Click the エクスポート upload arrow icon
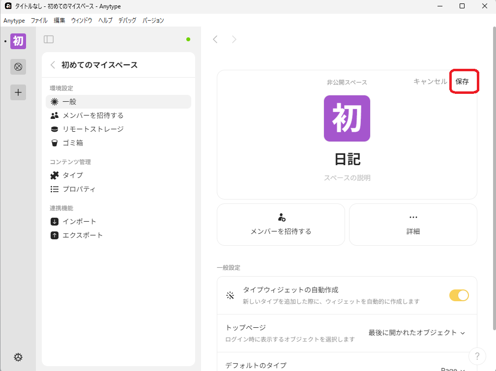Viewport: 496px width, 371px height. point(55,235)
